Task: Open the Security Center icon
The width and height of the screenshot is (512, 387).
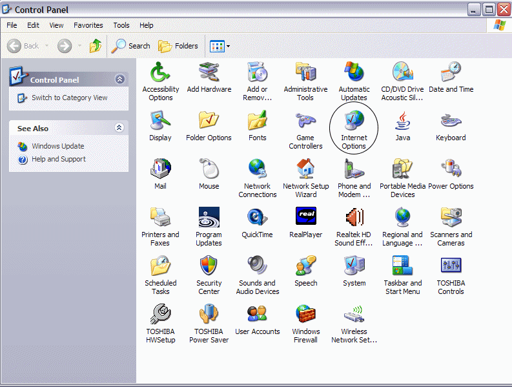Action: pos(209,266)
